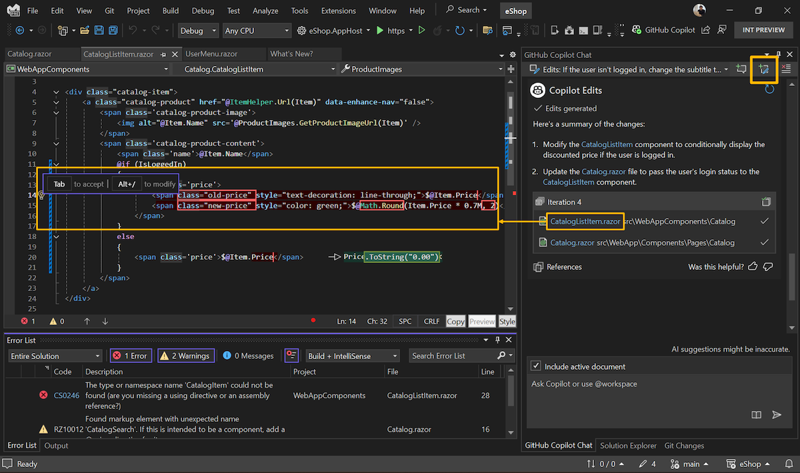Pin the GitHub Copilot Chat panel

tap(778, 55)
